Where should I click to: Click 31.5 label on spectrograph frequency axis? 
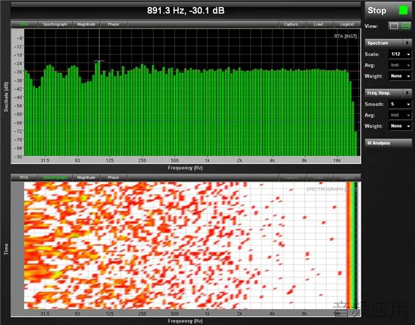click(x=45, y=314)
